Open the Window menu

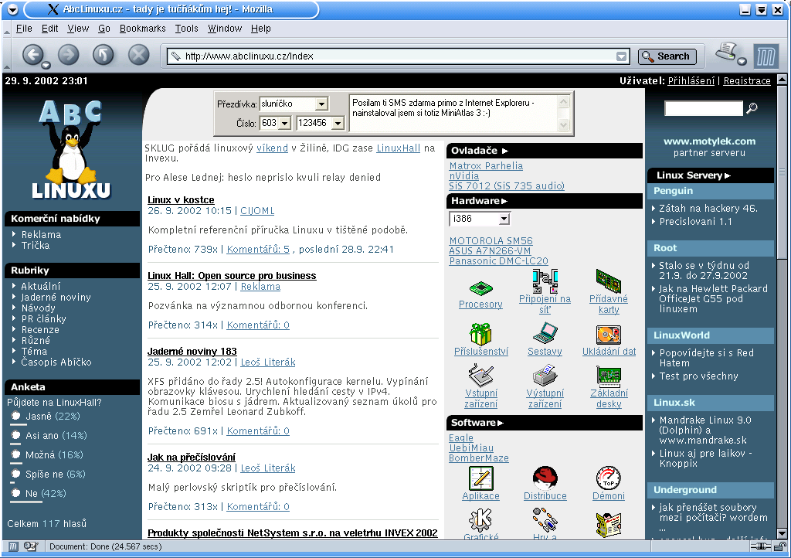coord(225,29)
